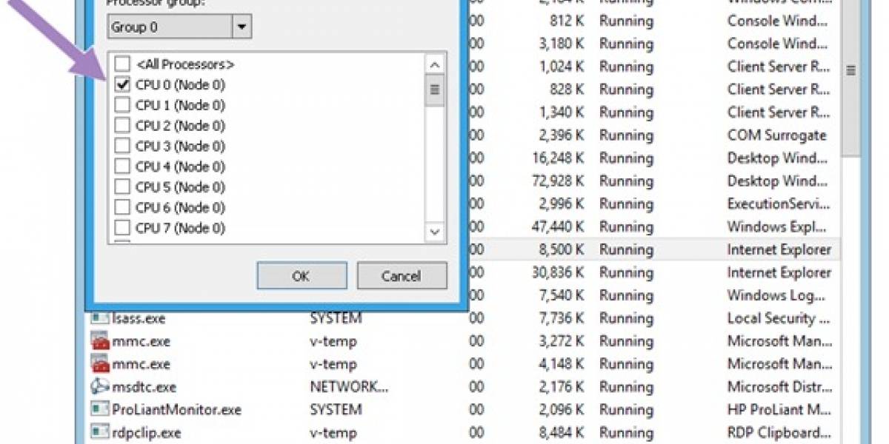889x444 pixels.
Task: Click the 47,440 K memory value
Action: [558, 226]
